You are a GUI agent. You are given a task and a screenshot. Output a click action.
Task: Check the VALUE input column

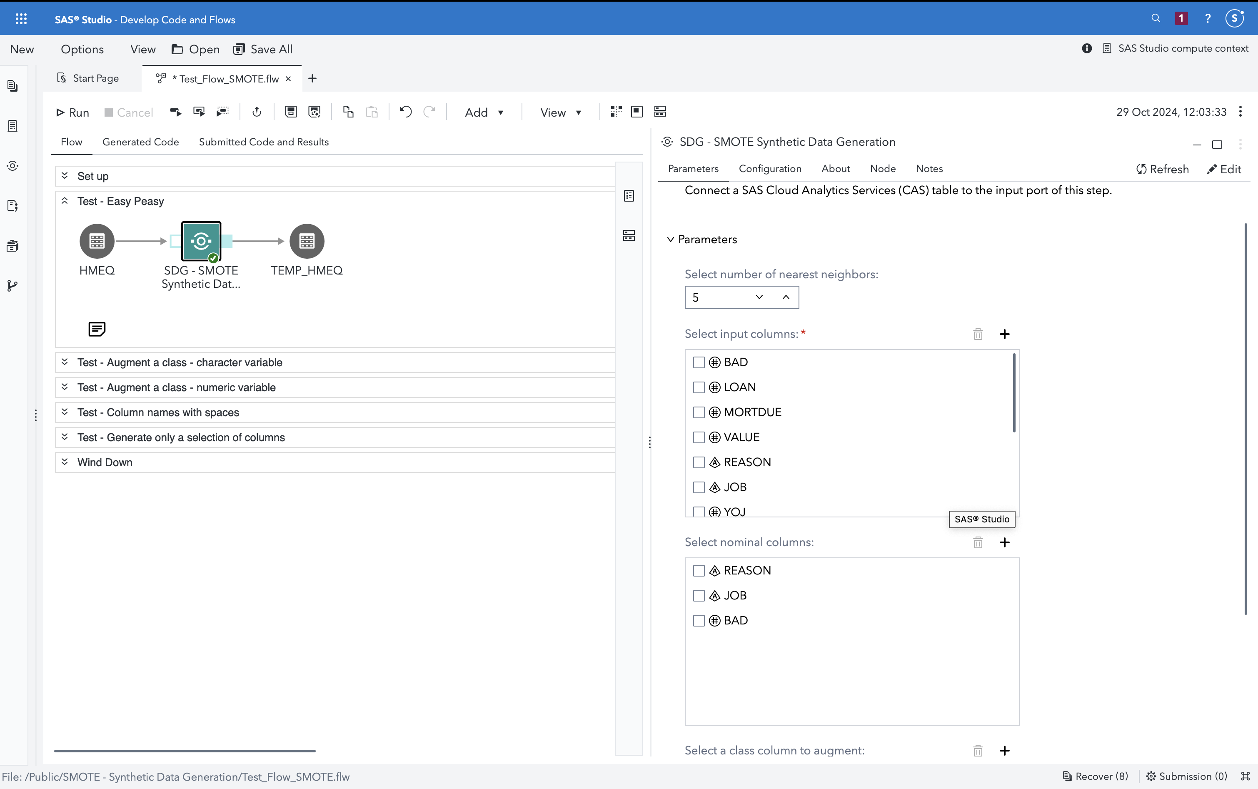(x=699, y=437)
